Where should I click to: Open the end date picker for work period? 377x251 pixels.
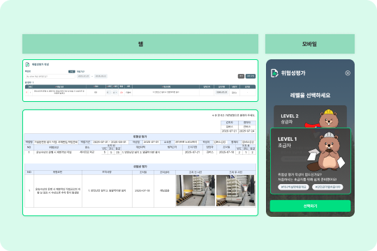[101, 76]
